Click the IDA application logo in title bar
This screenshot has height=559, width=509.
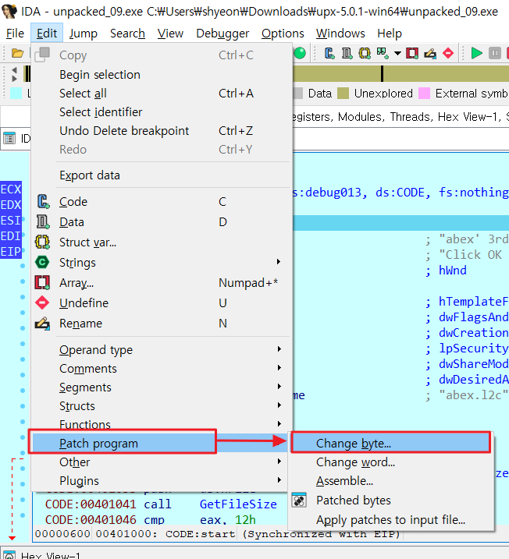click(x=9, y=11)
